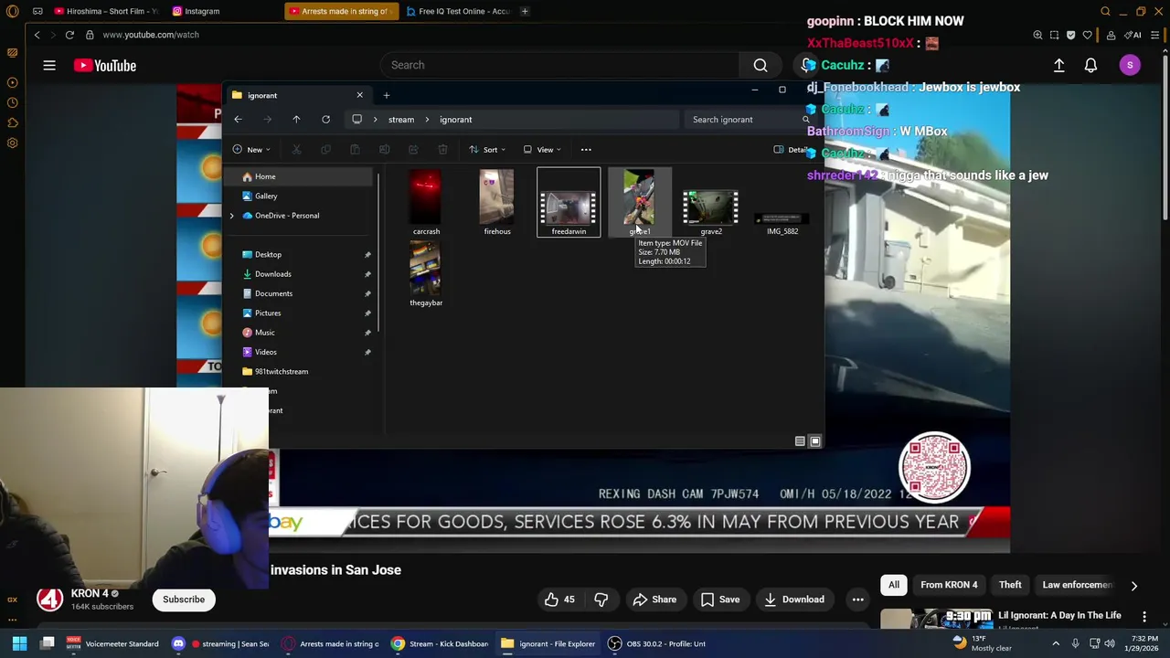Open Windows Start button
The height and width of the screenshot is (658, 1170).
[x=19, y=643]
